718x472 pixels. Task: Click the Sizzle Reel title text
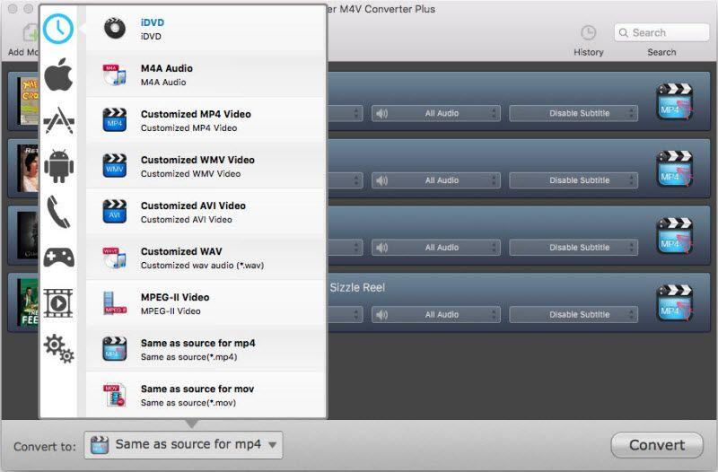(x=357, y=287)
